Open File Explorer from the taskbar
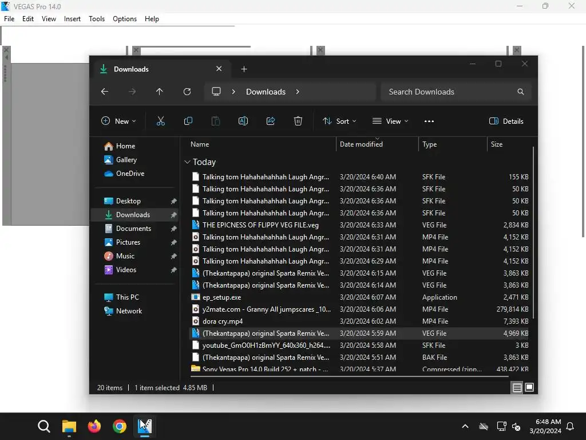This screenshot has width=586, height=440. point(69,426)
